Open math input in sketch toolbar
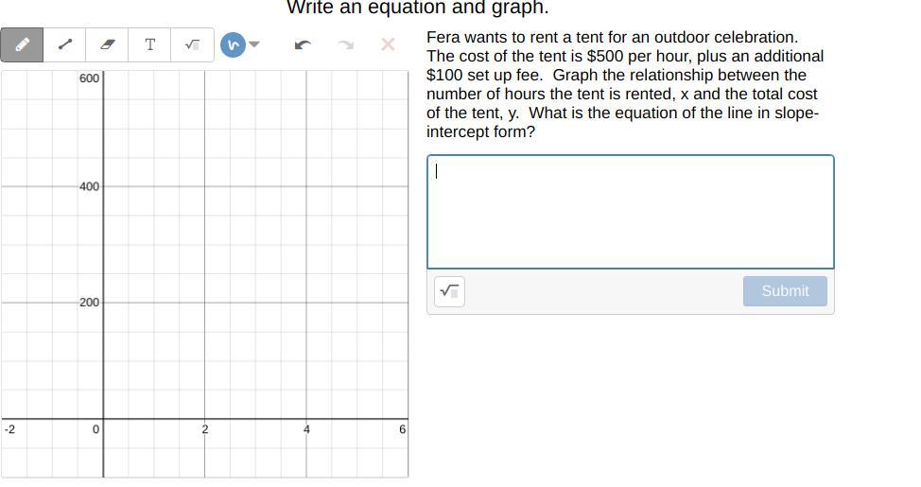921x487 pixels. (192, 44)
